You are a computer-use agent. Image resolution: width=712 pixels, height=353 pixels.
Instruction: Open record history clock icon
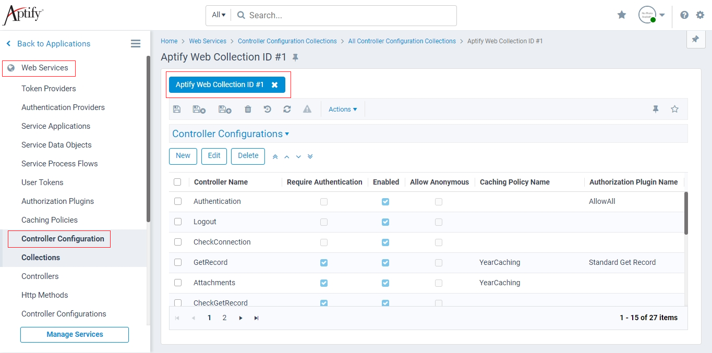pos(267,109)
